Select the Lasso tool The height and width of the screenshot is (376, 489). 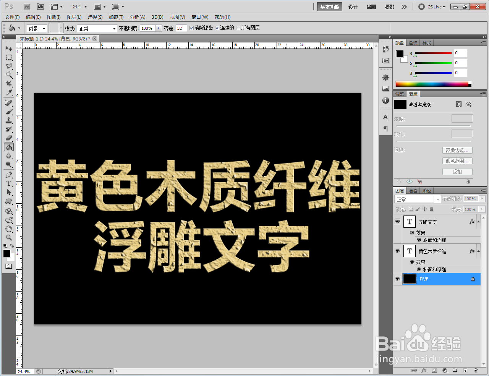pos(9,66)
